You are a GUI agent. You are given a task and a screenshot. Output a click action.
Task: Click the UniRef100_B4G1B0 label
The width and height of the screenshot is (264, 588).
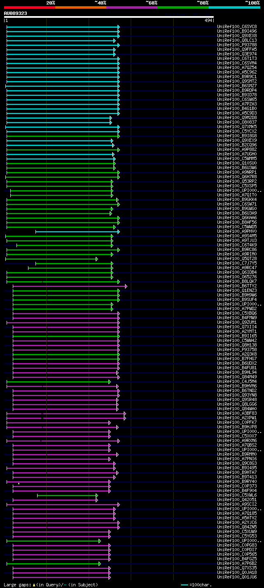tap(237, 108)
